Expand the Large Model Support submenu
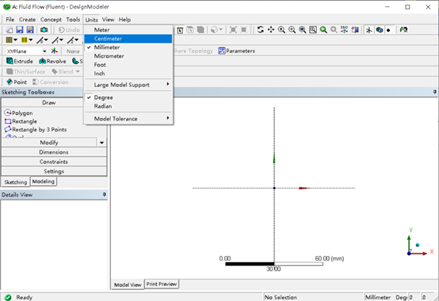This screenshot has height=301, width=439. 128,85
